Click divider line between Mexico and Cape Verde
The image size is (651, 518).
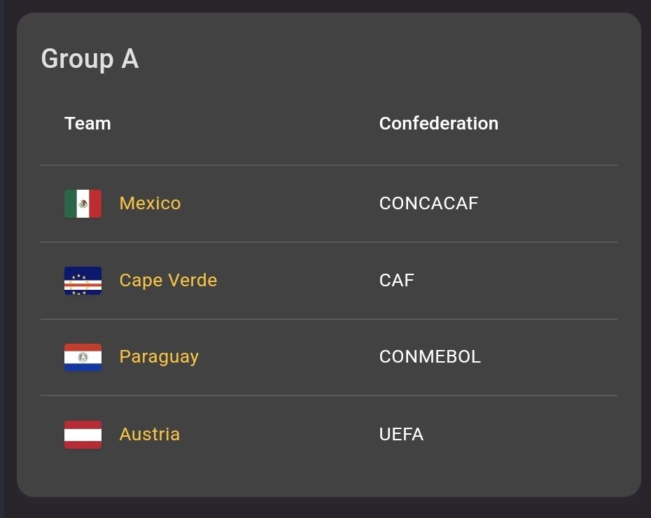click(329, 242)
